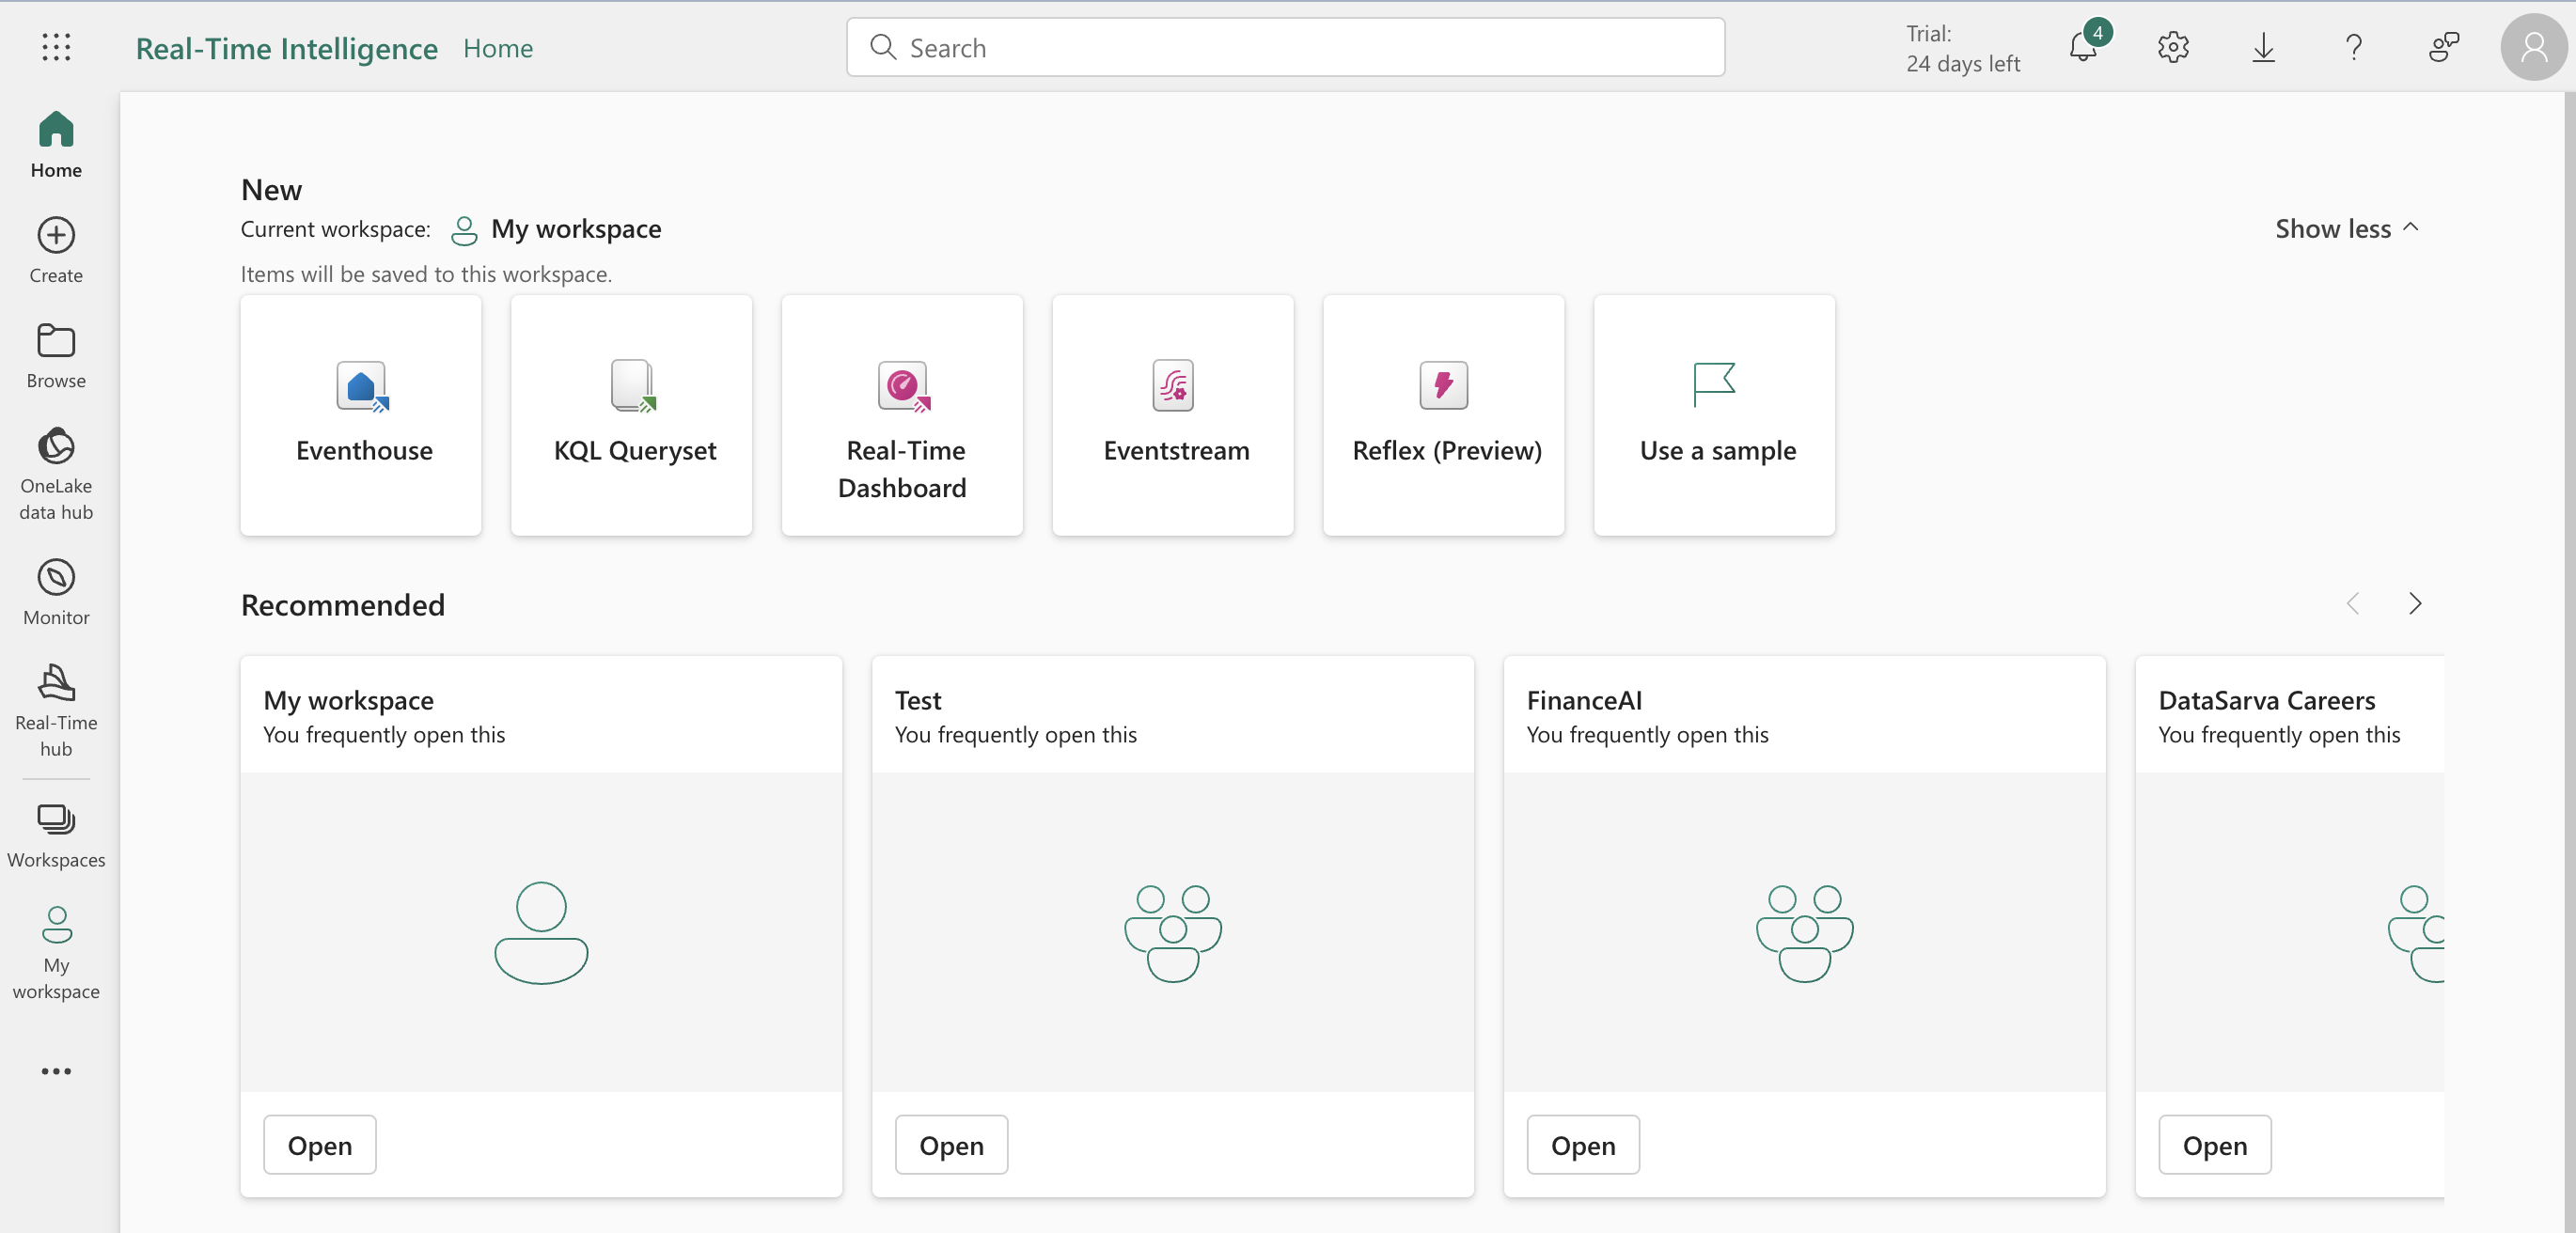Open the help question mark
Image resolution: width=2576 pixels, height=1233 pixels.
point(2354,47)
